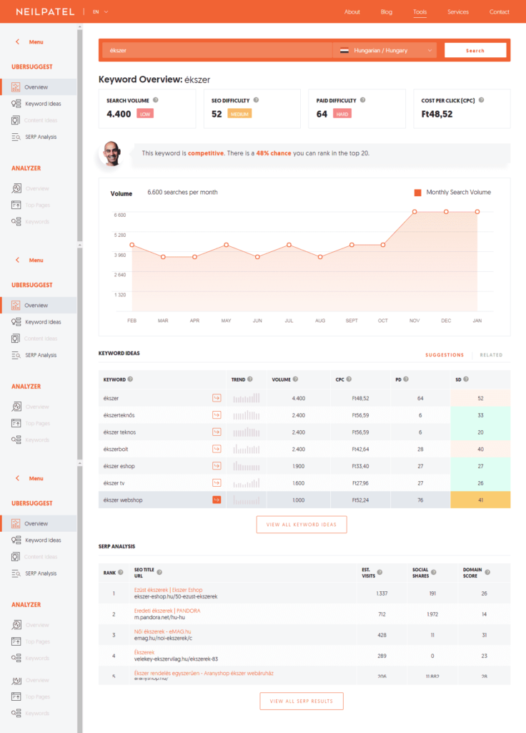The width and height of the screenshot is (526, 733).
Task: Open Services in the top navigation
Action: 458,11
